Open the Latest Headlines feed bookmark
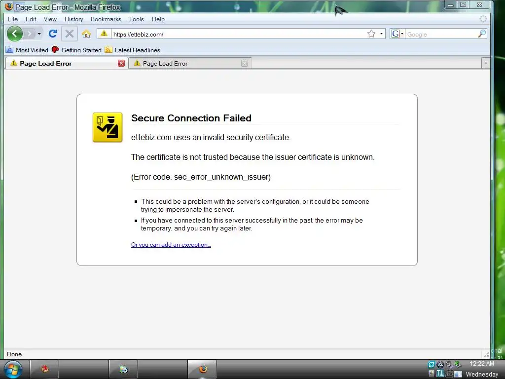This screenshot has width=505, height=379. point(132,50)
